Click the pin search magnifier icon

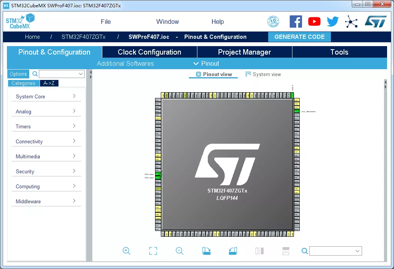point(305,251)
